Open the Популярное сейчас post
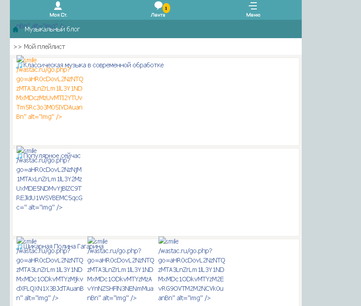 point(52,156)
